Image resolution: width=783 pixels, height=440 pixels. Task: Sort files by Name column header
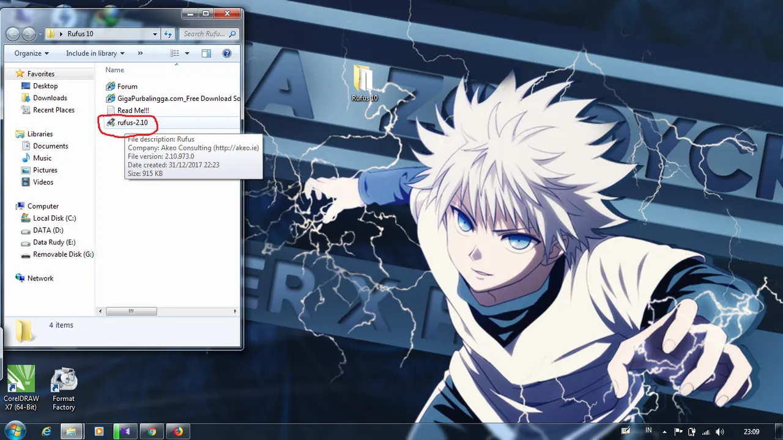pyautogui.click(x=114, y=70)
